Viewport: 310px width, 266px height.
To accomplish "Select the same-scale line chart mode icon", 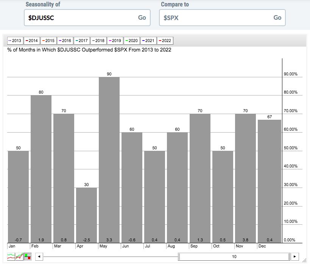I will coord(19,257).
